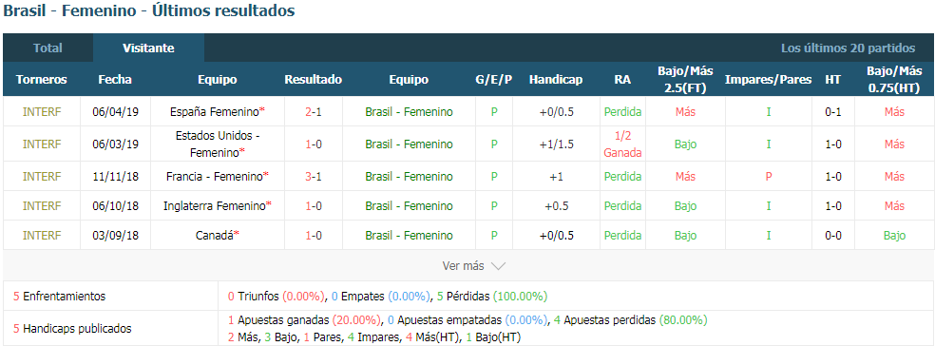
Task: Click the 1/2 Ganada RA cell
Action: tap(622, 144)
